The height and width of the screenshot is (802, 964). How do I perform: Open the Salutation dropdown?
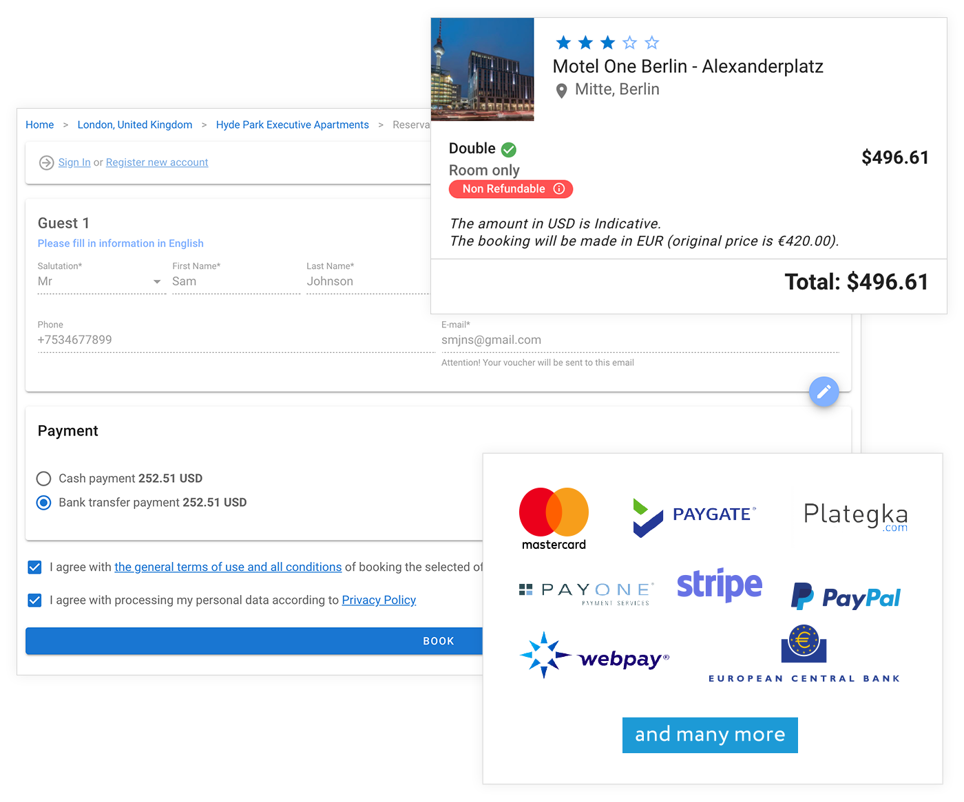(x=101, y=281)
